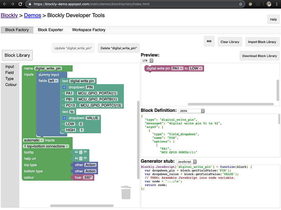Open the 'top+bottom connections' dropdown
Image resolution: width=281 pixels, height=210 pixels.
pyautogui.click(x=46, y=146)
